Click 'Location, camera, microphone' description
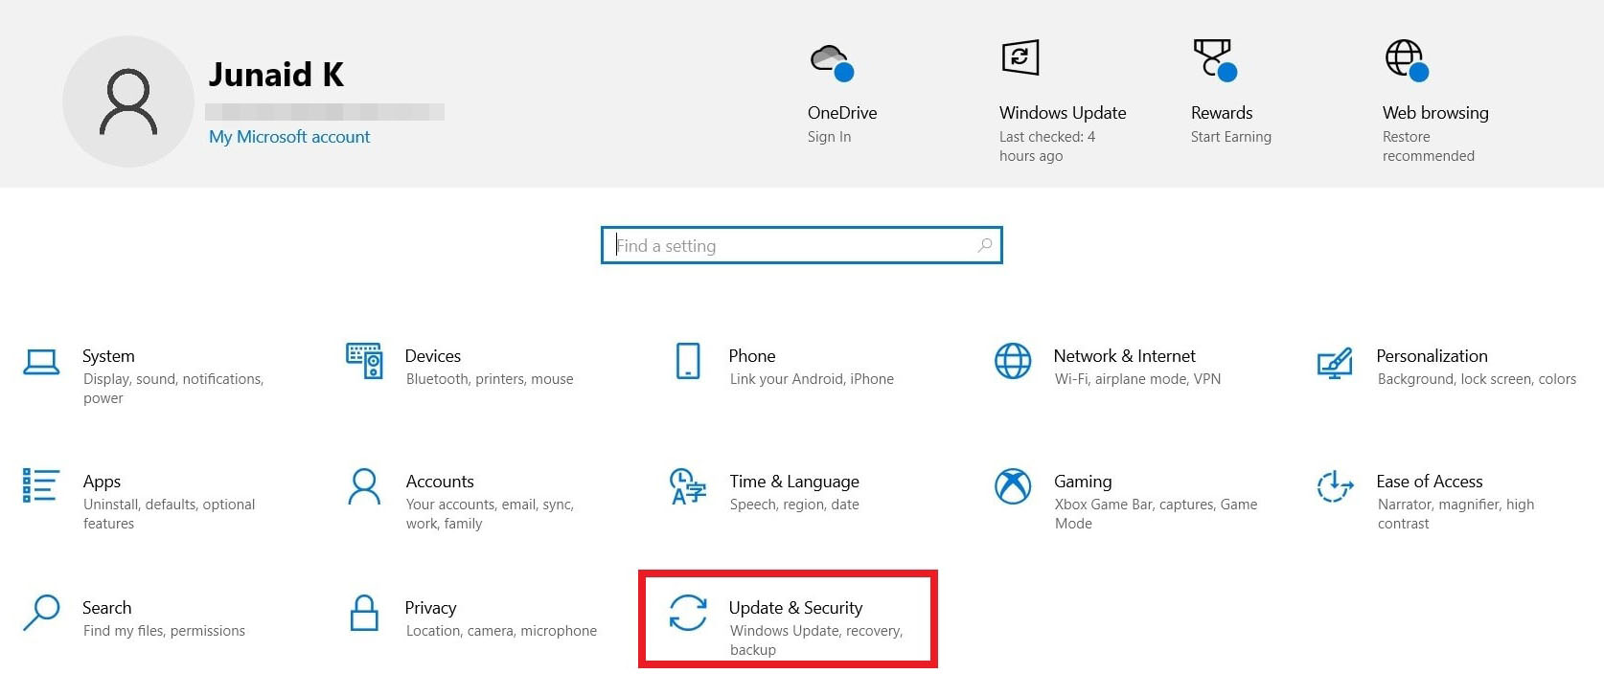1604x696 pixels. (501, 631)
